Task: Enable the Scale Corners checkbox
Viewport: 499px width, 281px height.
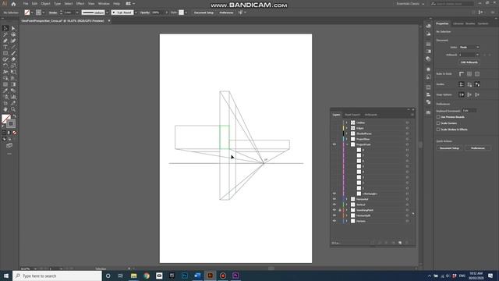Action: coord(438,123)
